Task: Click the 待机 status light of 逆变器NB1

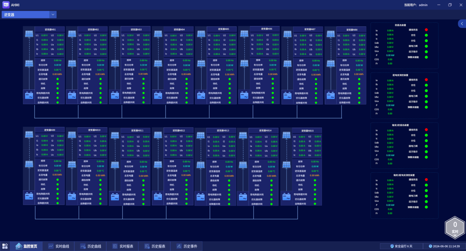Action: 57,84
